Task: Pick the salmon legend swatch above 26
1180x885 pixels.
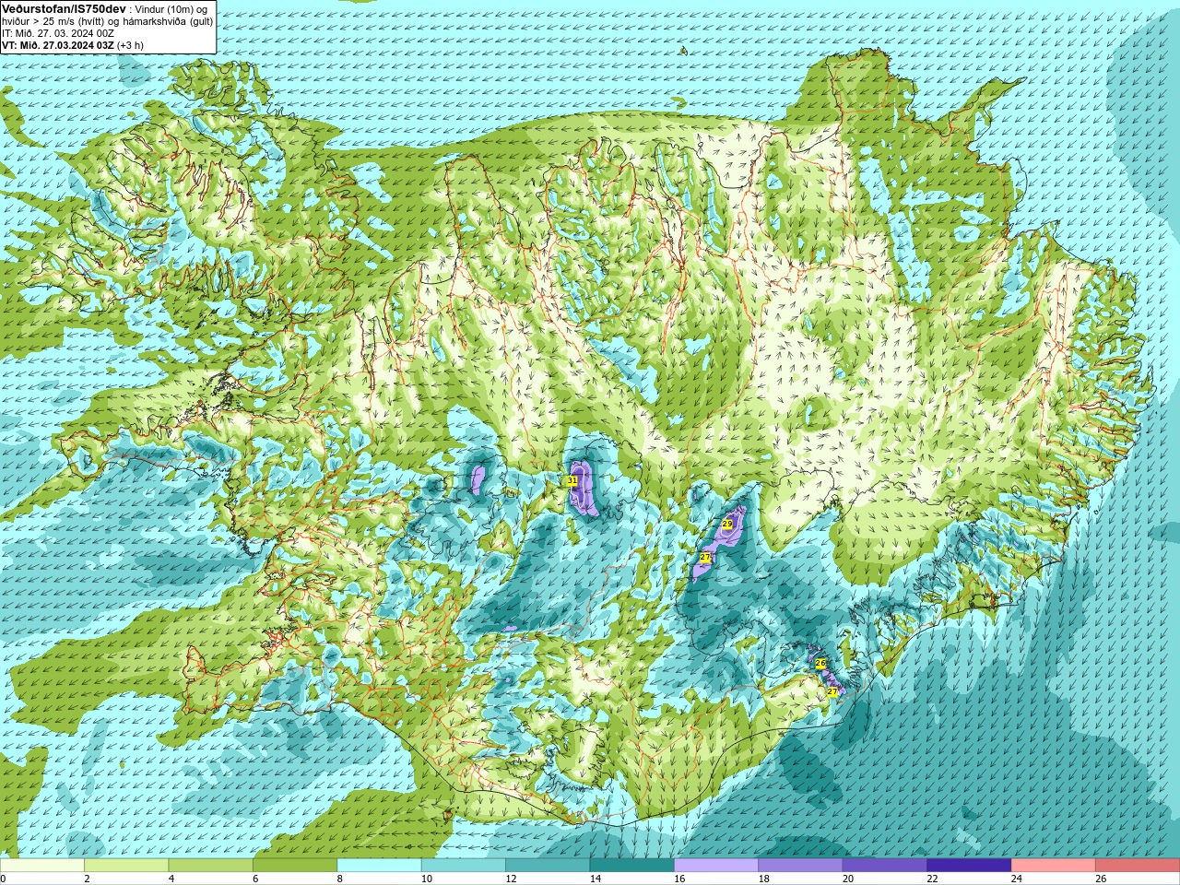Action: [1138, 866]
